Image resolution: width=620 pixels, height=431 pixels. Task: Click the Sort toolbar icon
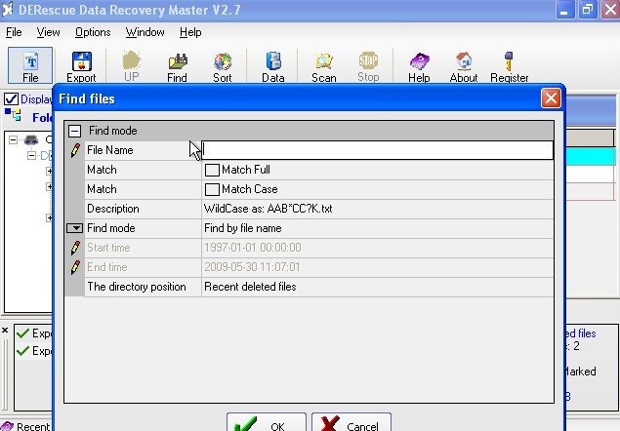[223, 65]
